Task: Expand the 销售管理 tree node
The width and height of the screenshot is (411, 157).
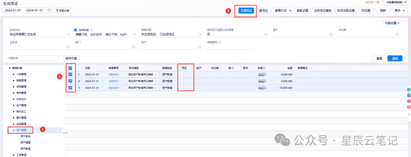Action: tap(14, 81)
